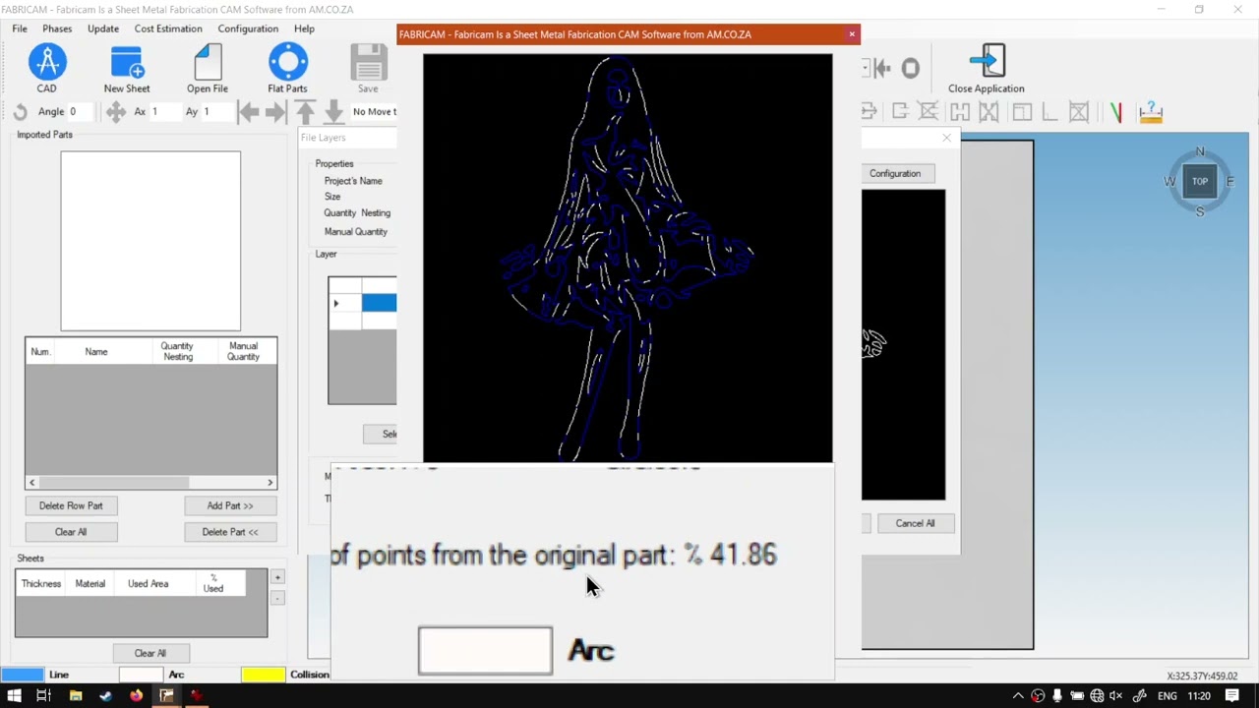The height and width of the screenshot is (708, 1259).
Task: Click the TOP view cube
Action: point(1200,181)
